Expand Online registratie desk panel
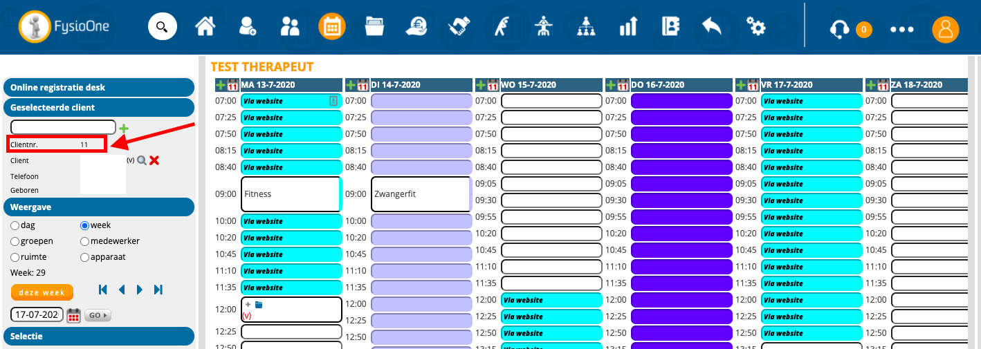Screen dimensions: 981x349 (99, 88)
